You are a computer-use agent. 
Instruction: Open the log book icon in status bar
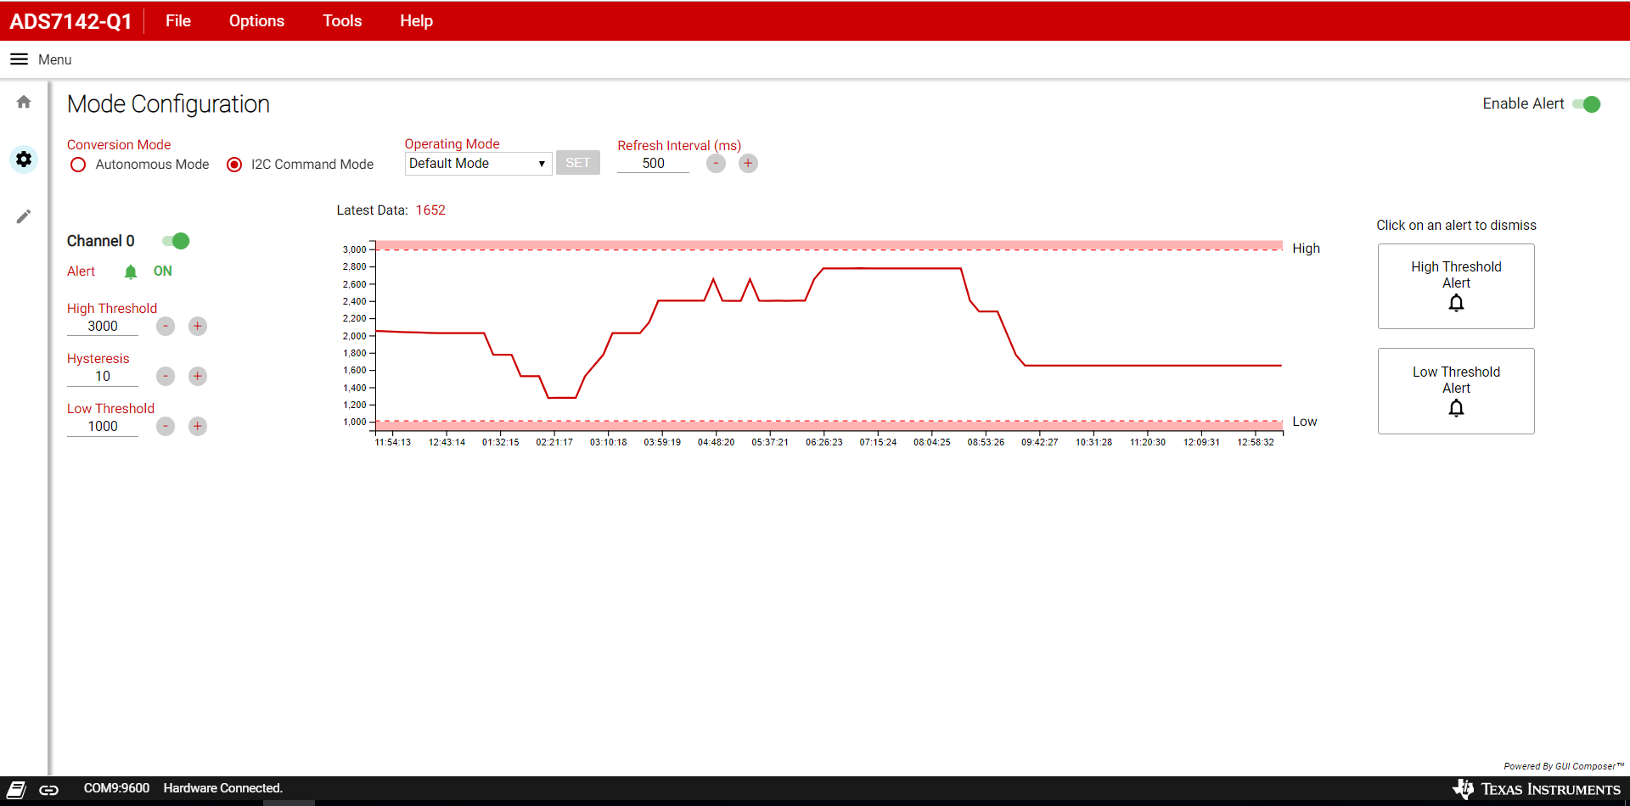coord(17,790)
